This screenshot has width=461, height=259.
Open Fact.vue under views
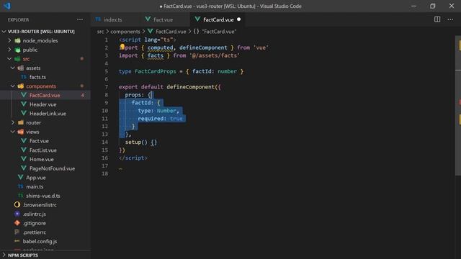(x=39, y=141)
